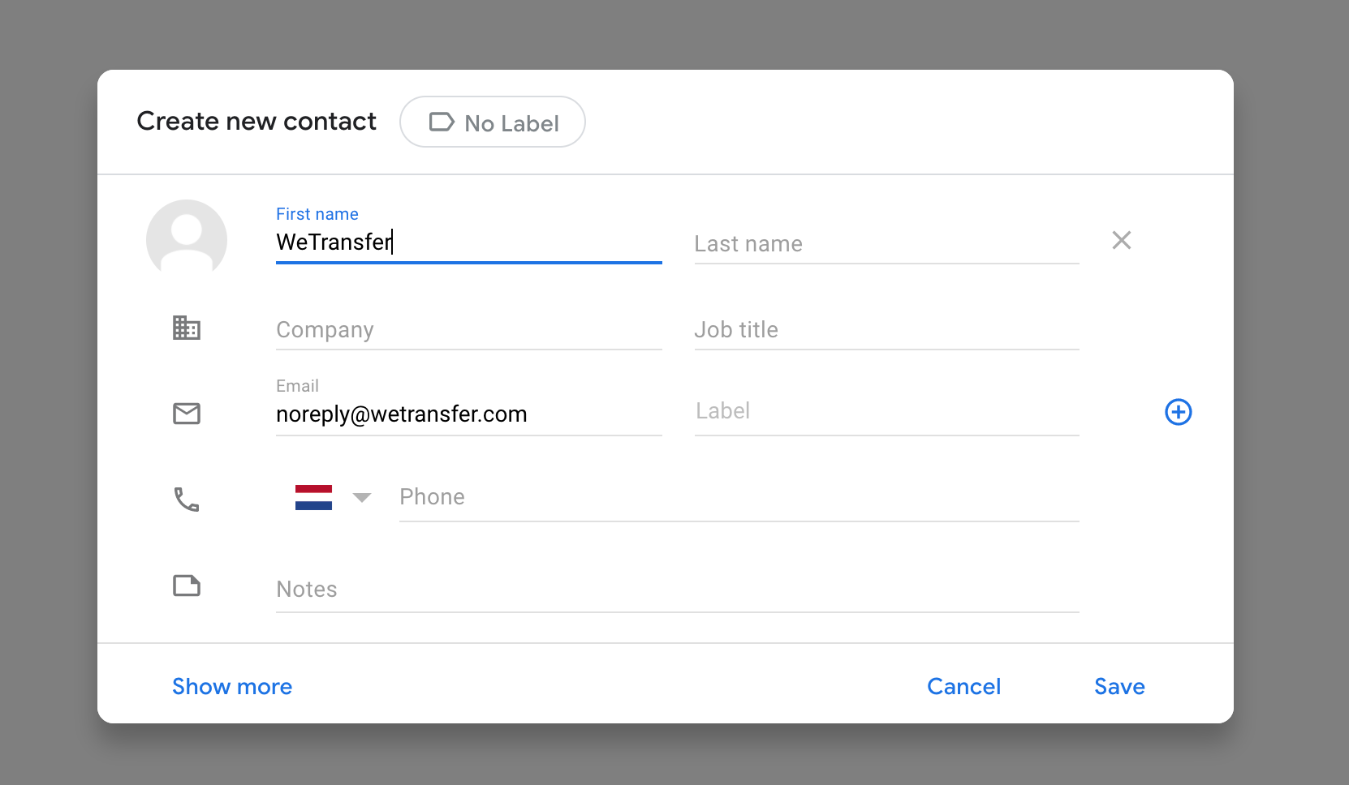Click the company building icon
This screenshot has width=1349, height=785.
point(187,328)
